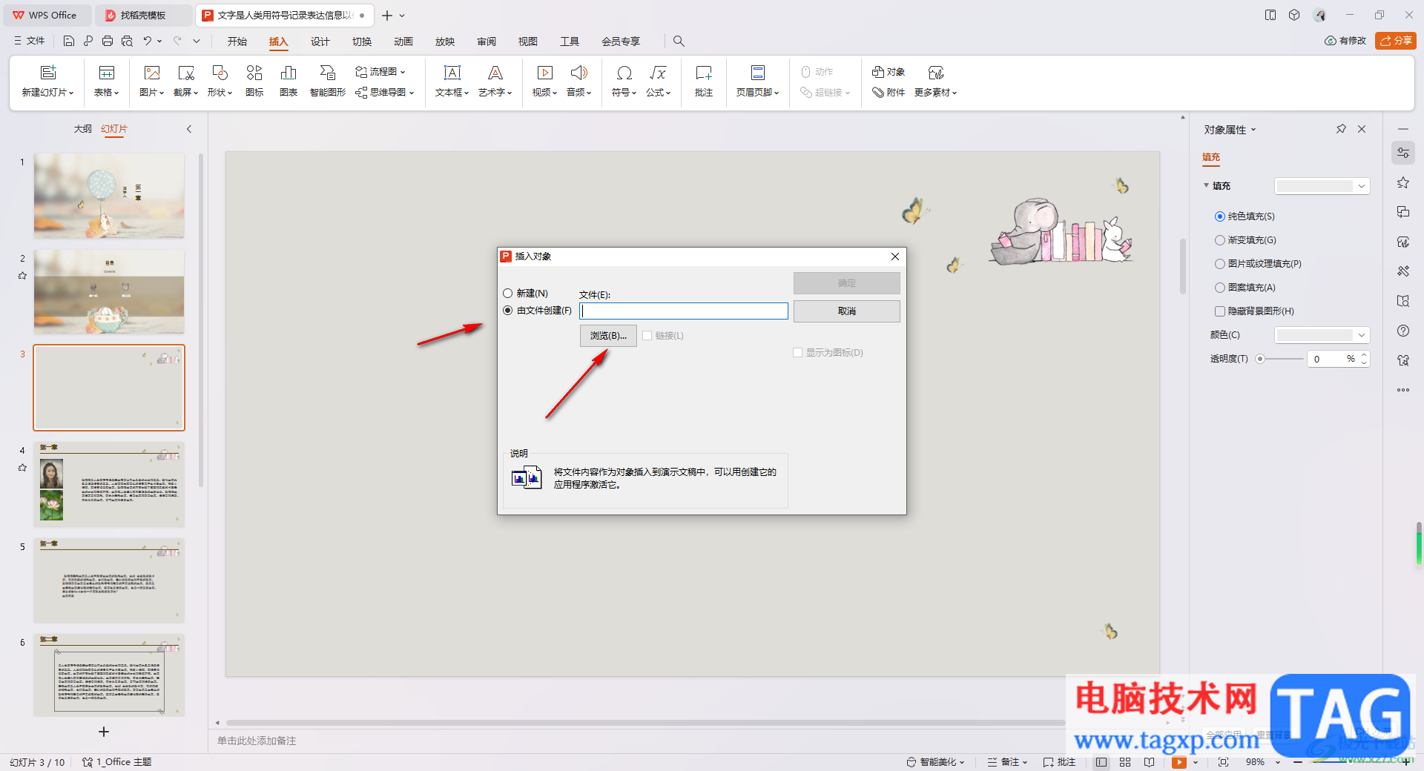
Task: Click the Text Box icon
Action: pyautogui.click(x=452, y=73)
